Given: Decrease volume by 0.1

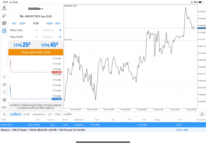Looking at the screenshot, I should pos(14,24).
